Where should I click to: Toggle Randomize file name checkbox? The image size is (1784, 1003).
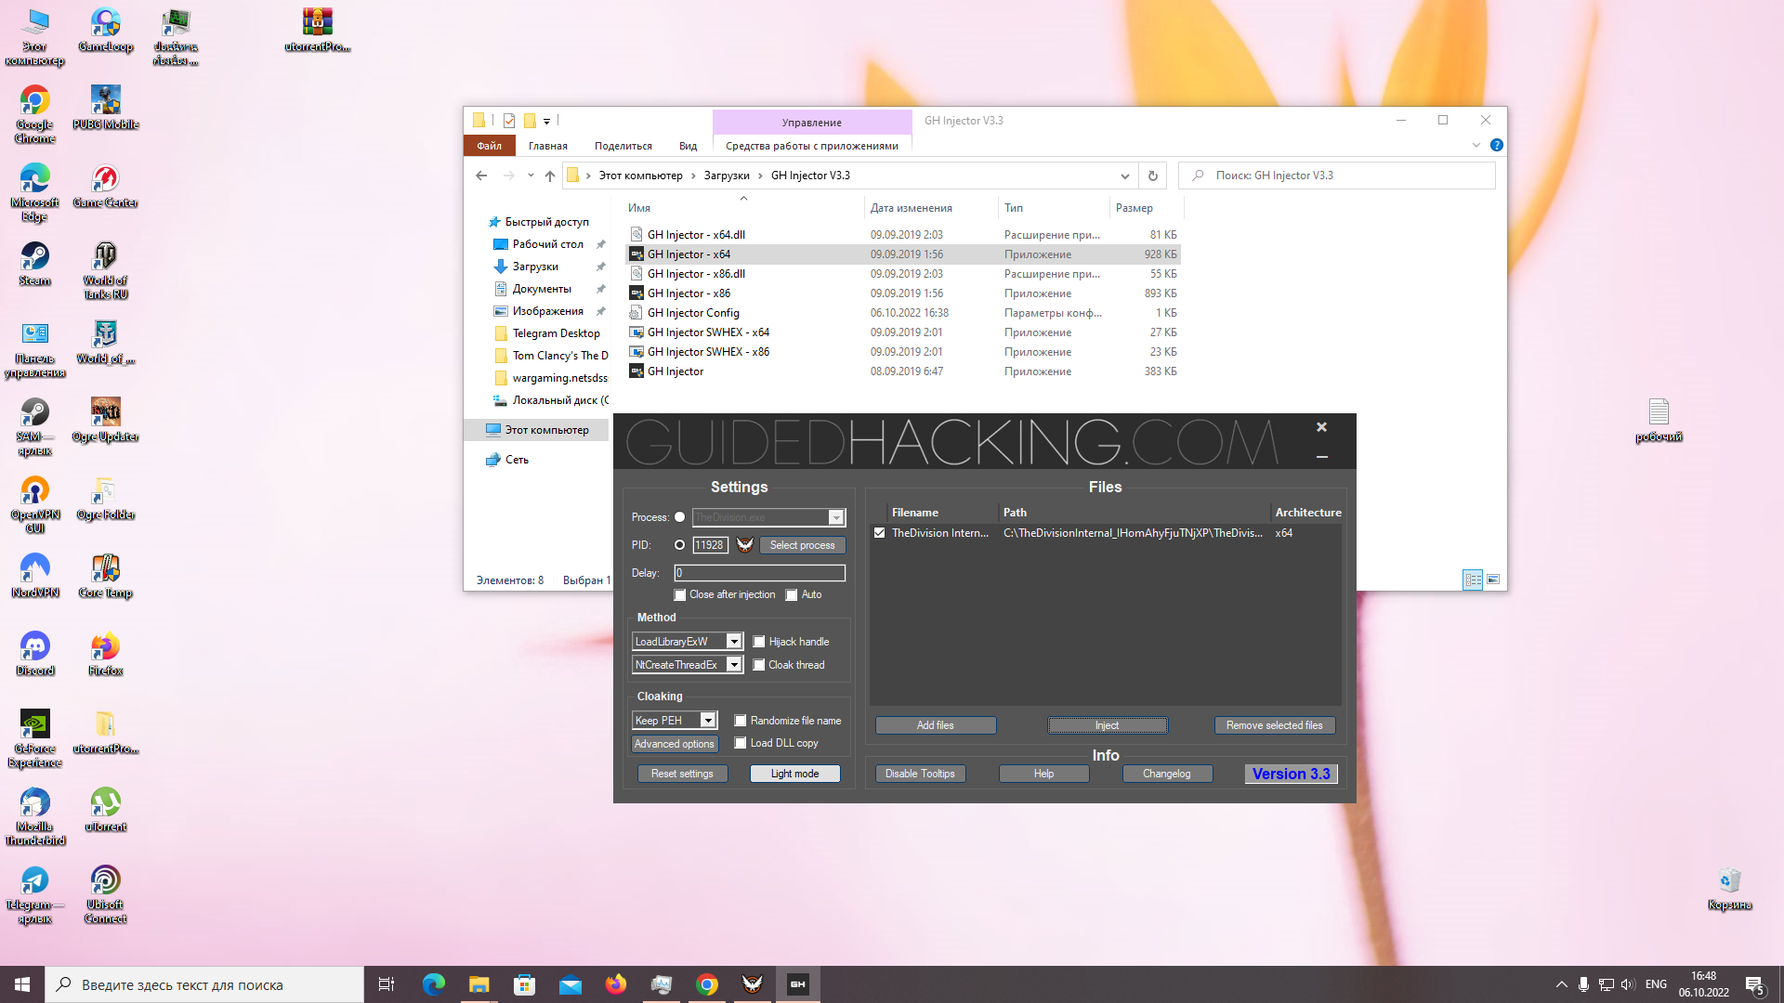(741, 721)
